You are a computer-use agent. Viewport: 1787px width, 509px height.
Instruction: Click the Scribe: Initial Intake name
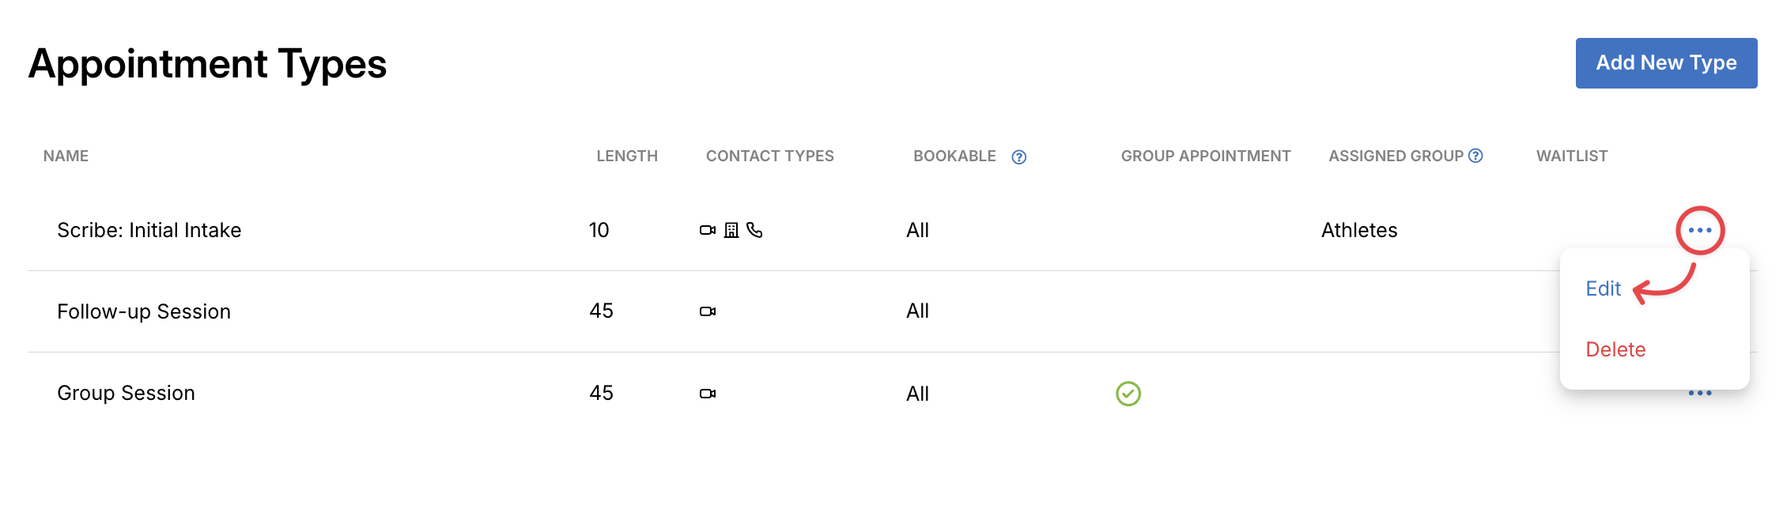click(x=149, y=230)
